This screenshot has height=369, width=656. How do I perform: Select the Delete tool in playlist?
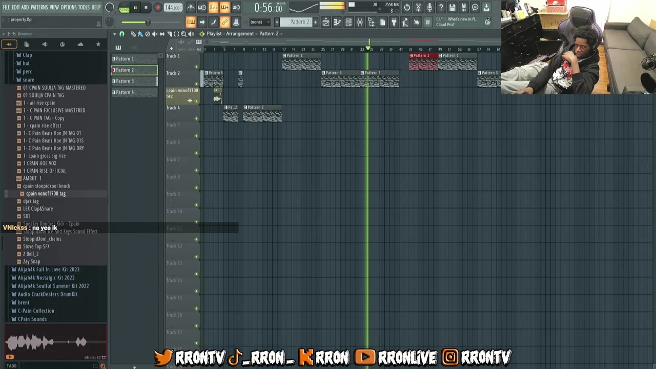click(x=148, y=34)
